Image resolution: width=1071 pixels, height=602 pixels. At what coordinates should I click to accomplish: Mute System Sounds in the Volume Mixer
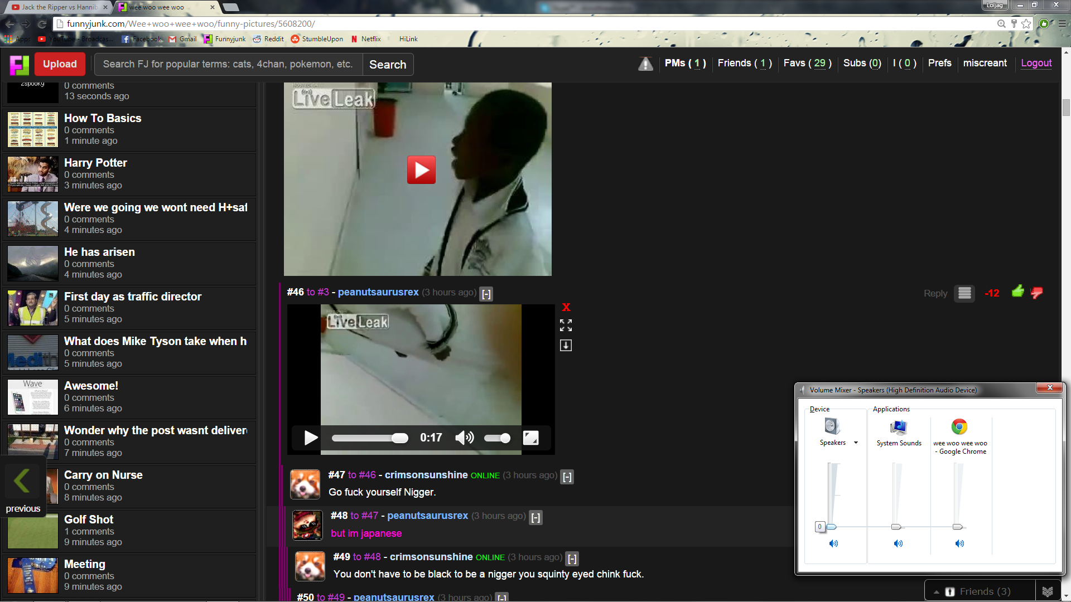click(x=898, y=543)
